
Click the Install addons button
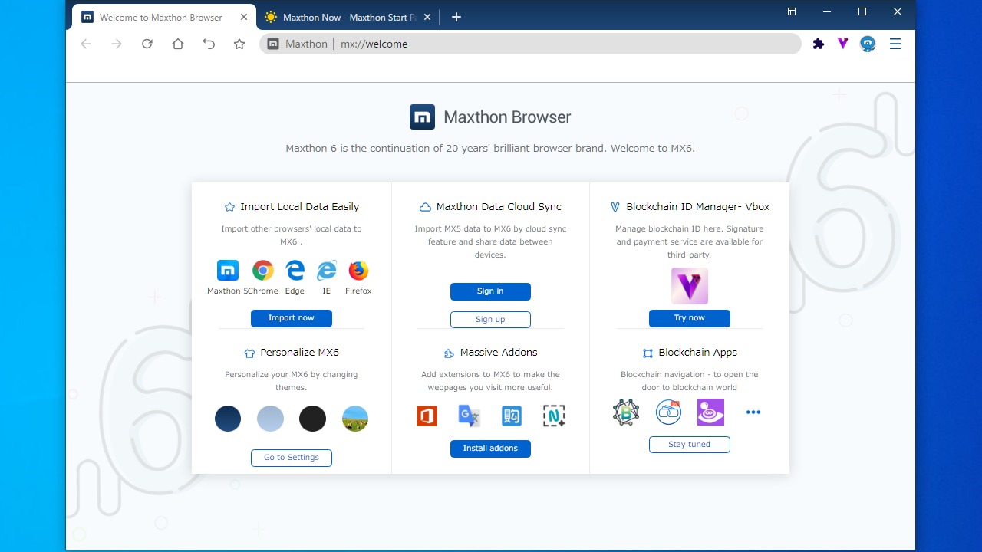490,449
